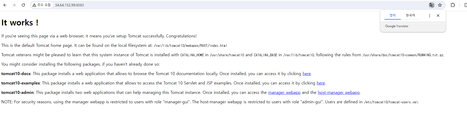Screen dimensions: 467x116
Task: Close the Google Translate popup
Action: tap(438, 16)
